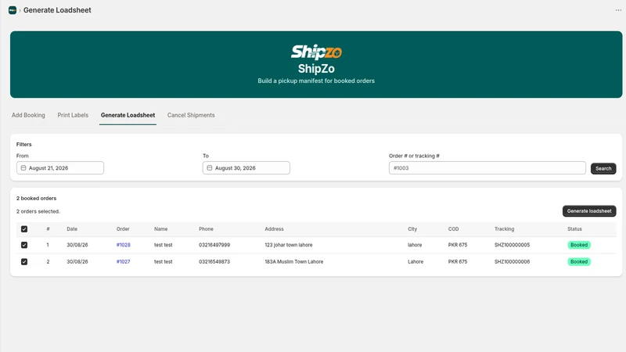Switch to the Print Labels tab
This screenshot has width=626, height=352.
tap(73, 115)
